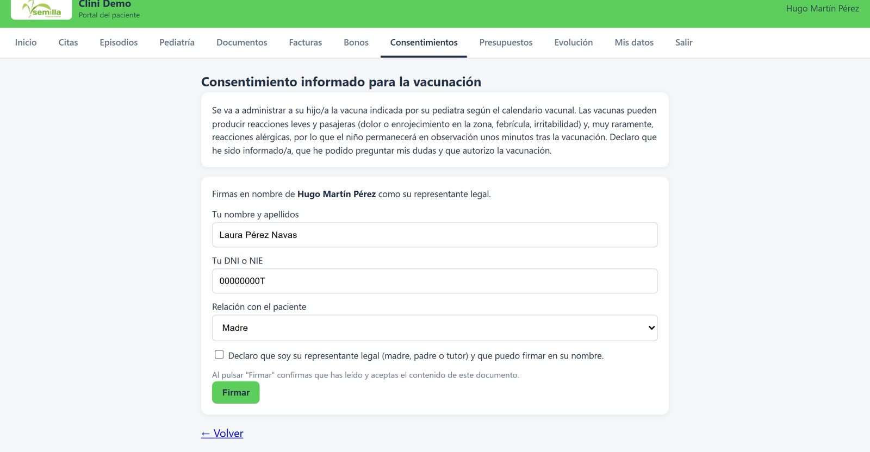Open the Relación con el paciente dropdown
Viewport: 870px width, 452px height.
coord(434,328)
